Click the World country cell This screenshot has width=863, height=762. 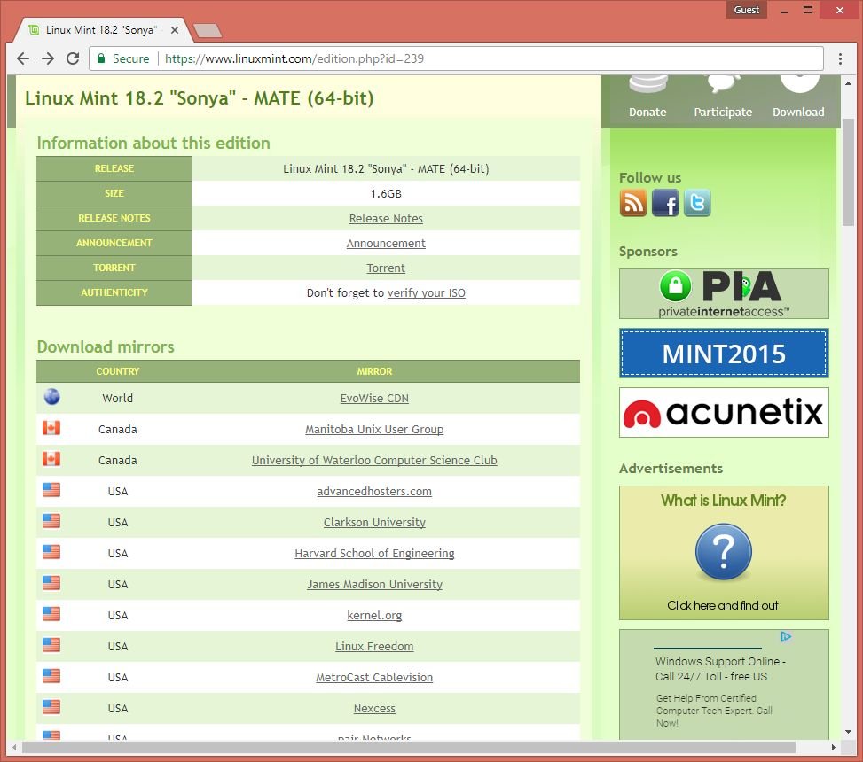117,398
